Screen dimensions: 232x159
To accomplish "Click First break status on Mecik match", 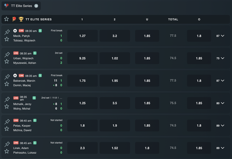I will 57,30.
